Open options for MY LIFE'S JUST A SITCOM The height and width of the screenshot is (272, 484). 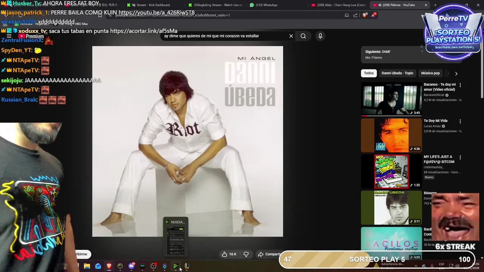460,157
